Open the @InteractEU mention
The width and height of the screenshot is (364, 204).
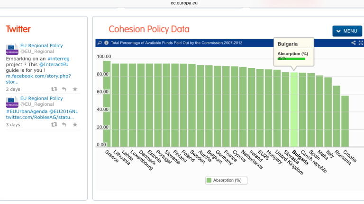click(54, 64)
